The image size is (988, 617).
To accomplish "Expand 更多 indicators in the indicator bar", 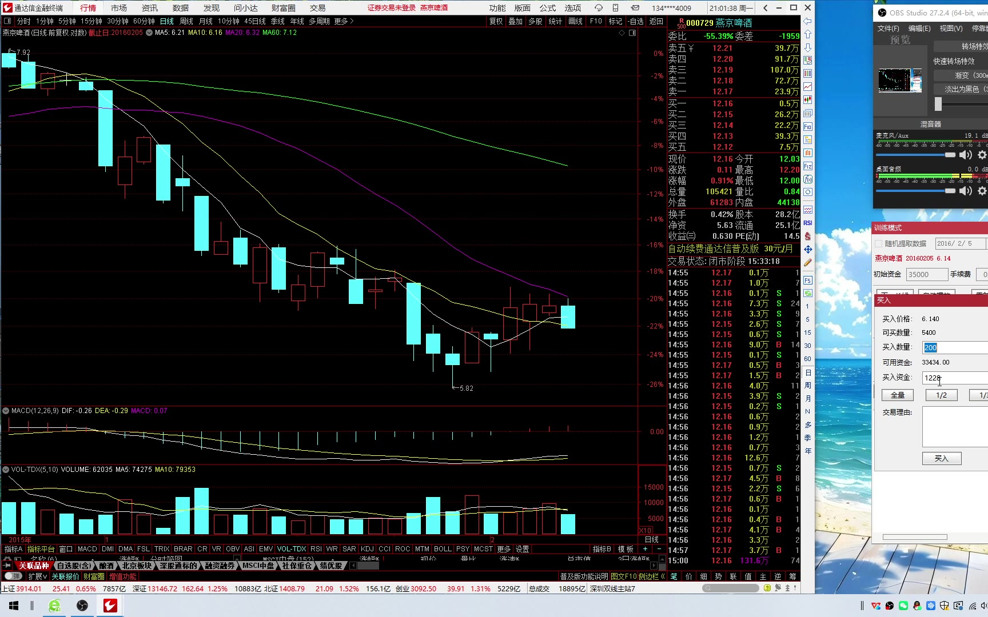I will click(504, 549).
